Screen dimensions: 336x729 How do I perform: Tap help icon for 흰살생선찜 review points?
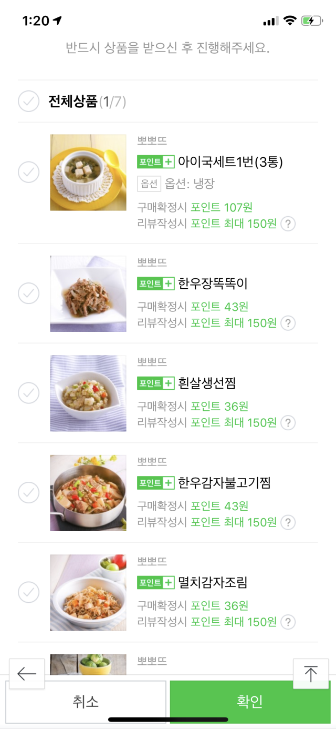click(x=288, y=423)
